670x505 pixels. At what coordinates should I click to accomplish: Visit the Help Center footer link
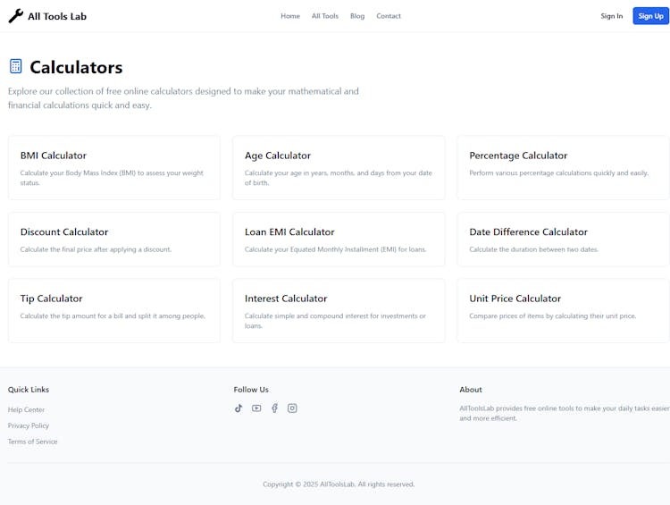tap(27, 410)
